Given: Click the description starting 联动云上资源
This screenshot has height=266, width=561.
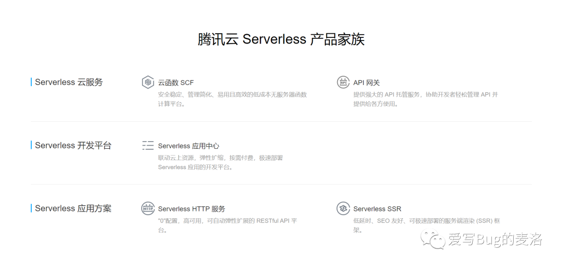Looking at the screenshot, I should pos(220,162).
